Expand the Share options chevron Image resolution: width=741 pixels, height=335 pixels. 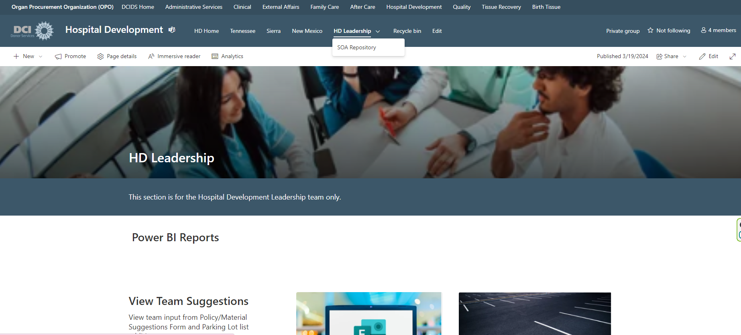tap(685, 57)
